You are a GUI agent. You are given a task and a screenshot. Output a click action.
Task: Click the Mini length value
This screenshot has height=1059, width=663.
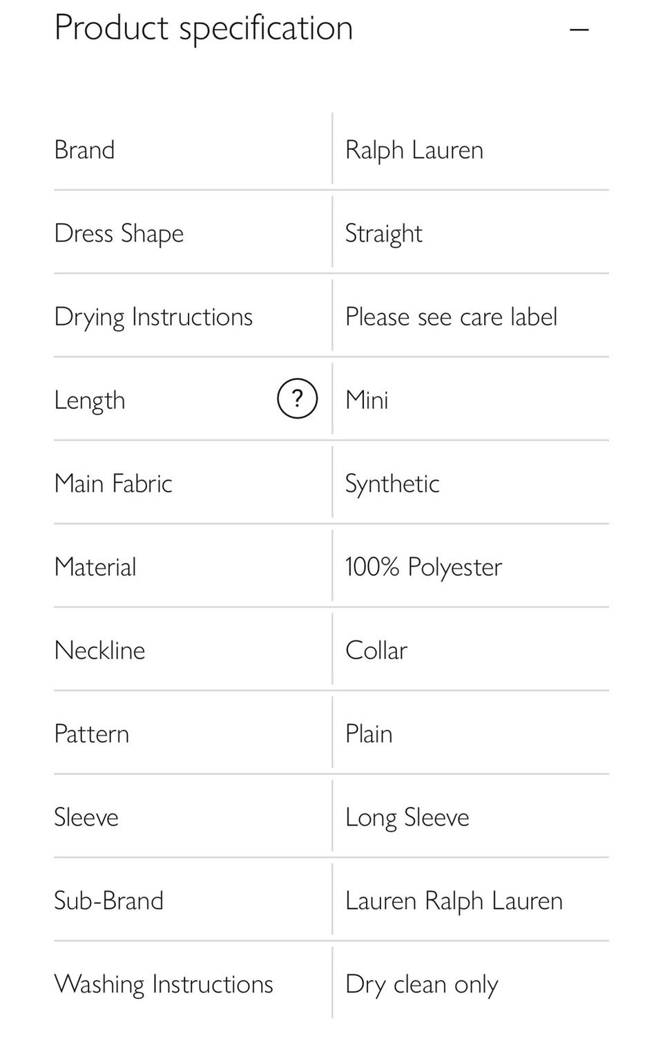tap(367, 400)
